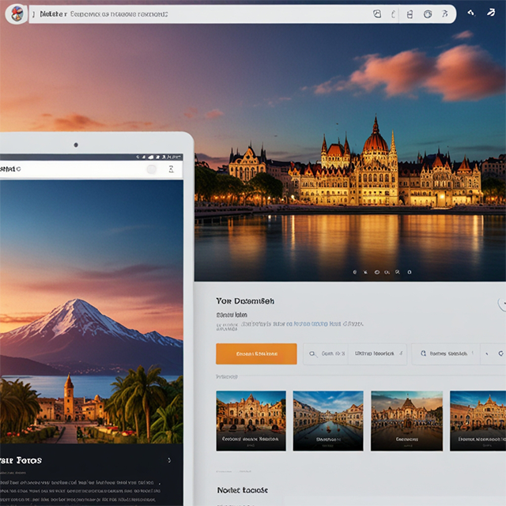Click the arrow icon outside the address bar
Image resolution: width=506 pixels, height=506 pixels.
coord(471,13)
